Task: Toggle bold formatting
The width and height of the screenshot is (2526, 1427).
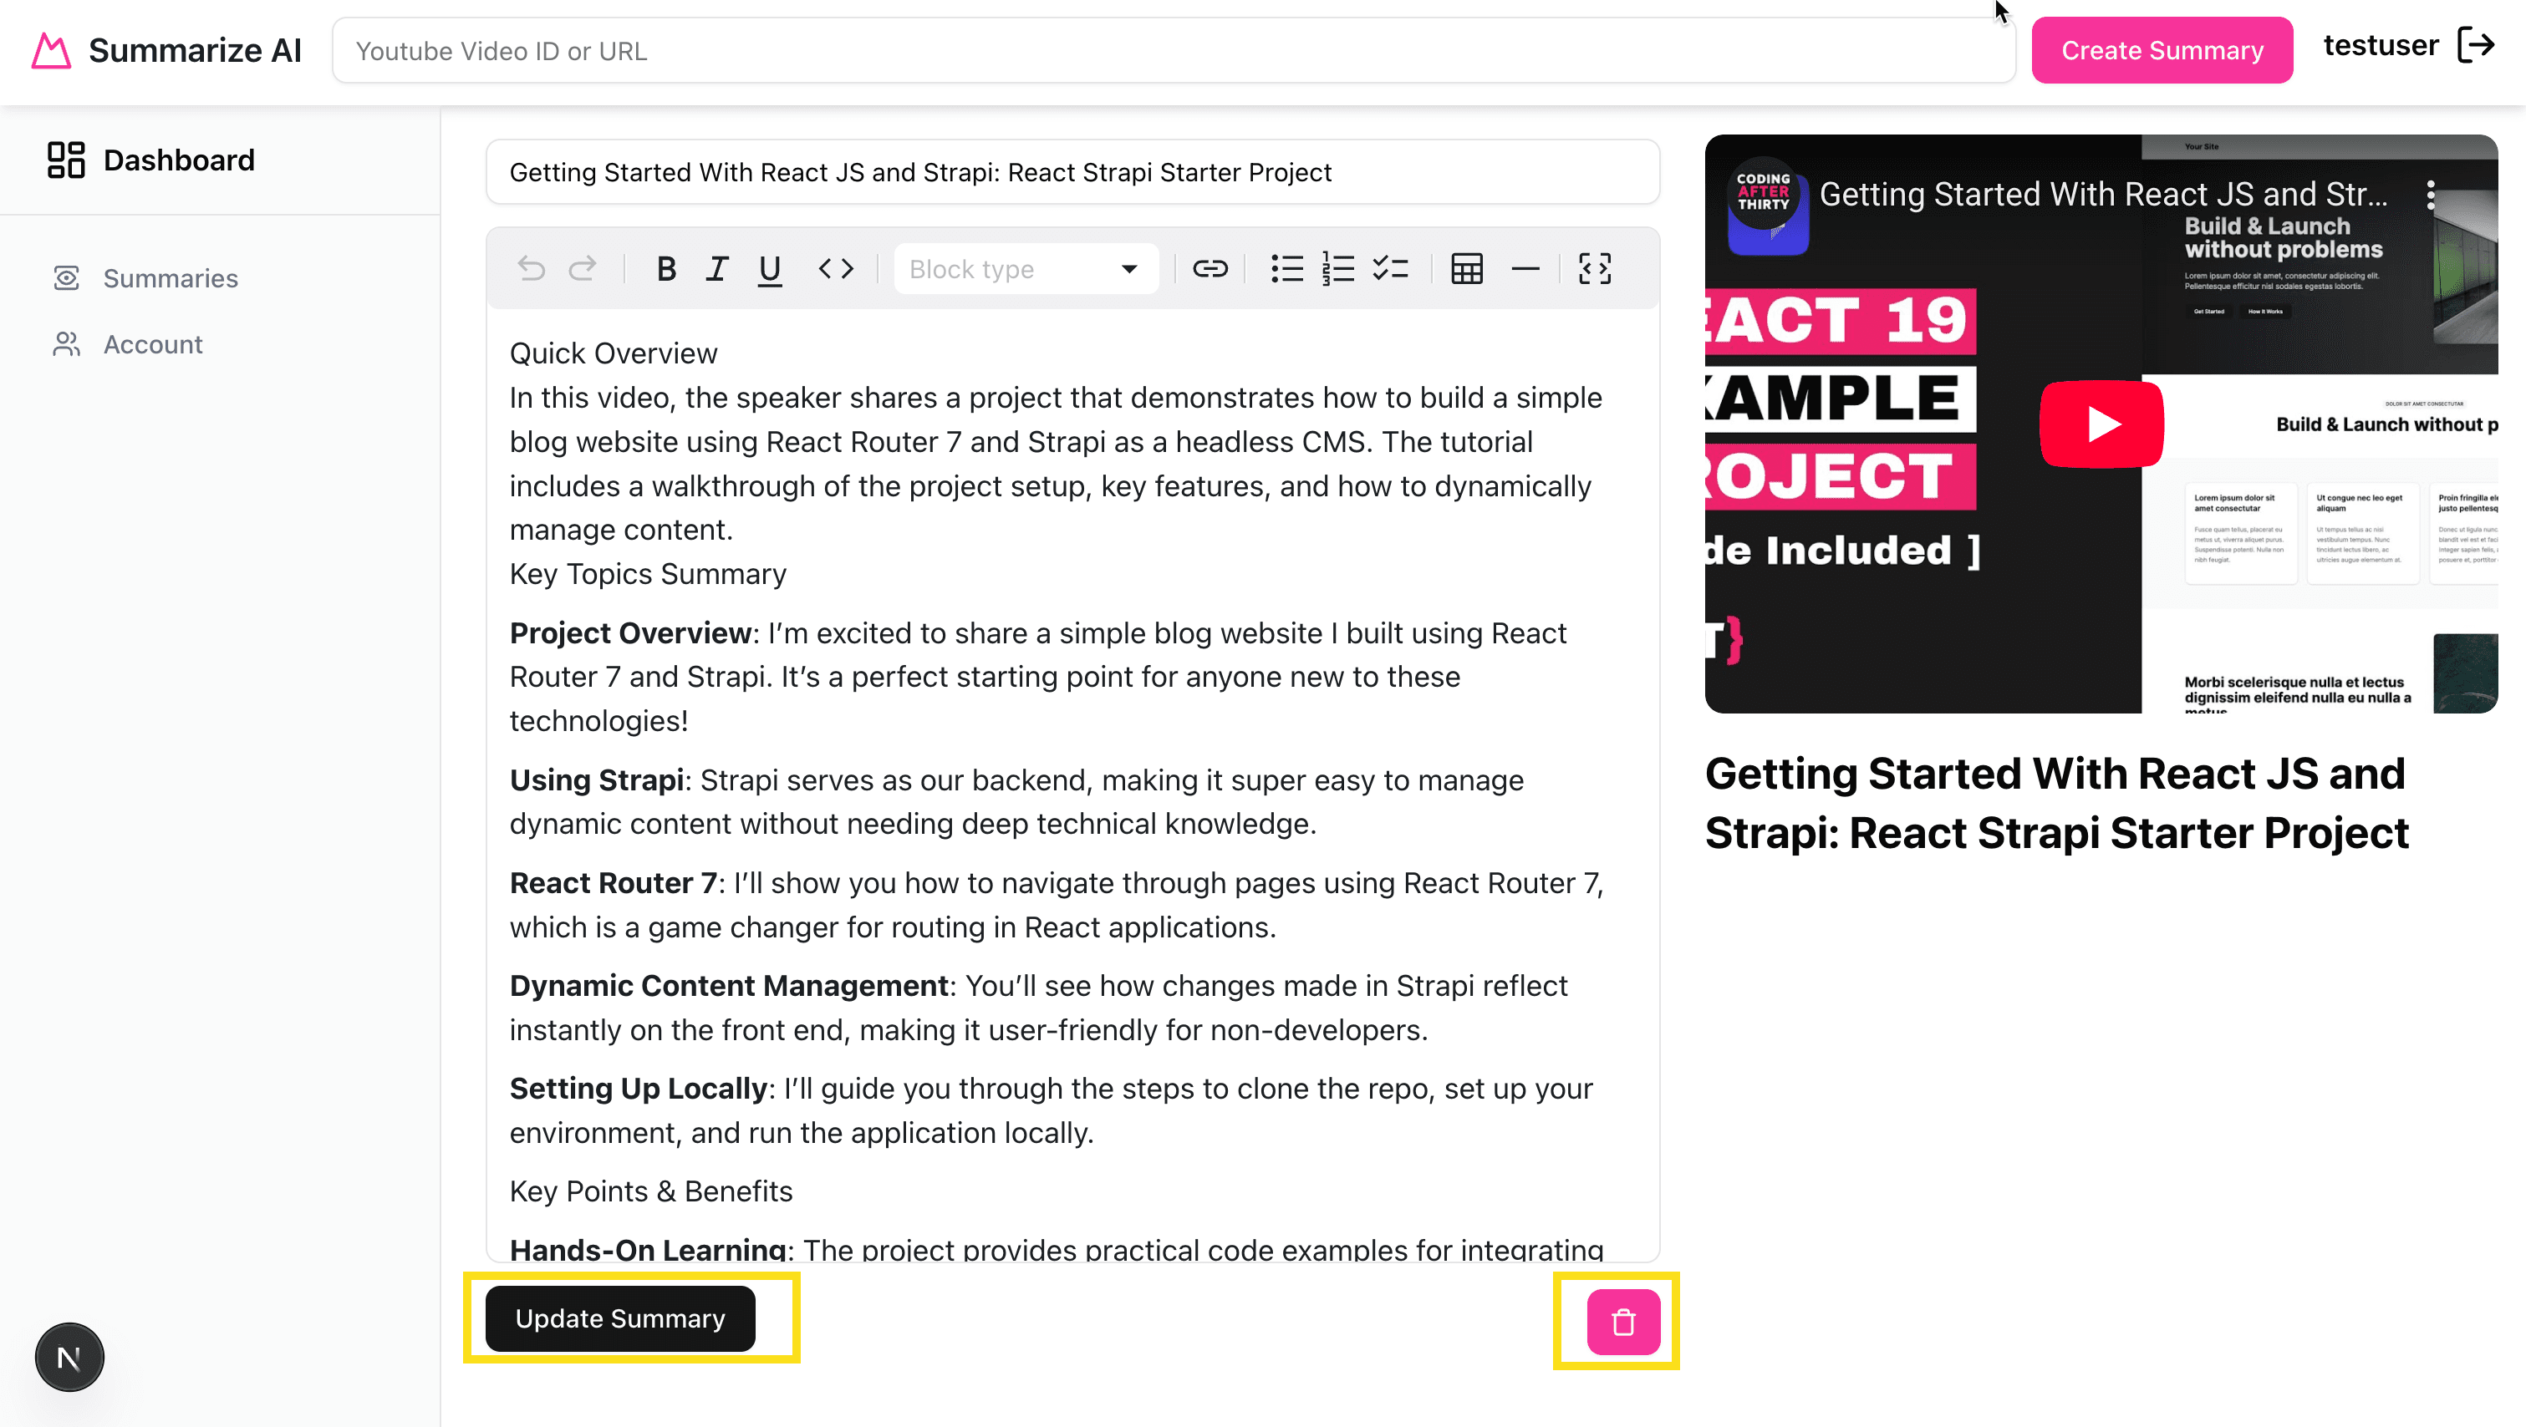Action: (x=666, y=268)
